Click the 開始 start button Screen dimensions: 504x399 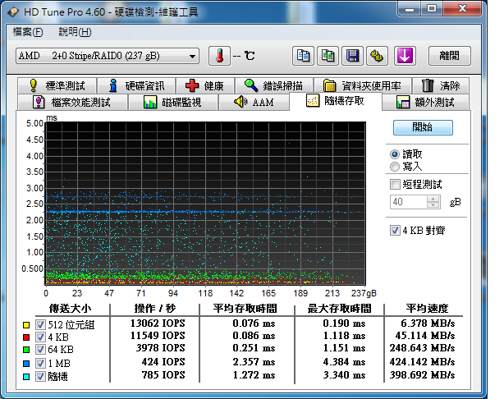click(423, 127)
